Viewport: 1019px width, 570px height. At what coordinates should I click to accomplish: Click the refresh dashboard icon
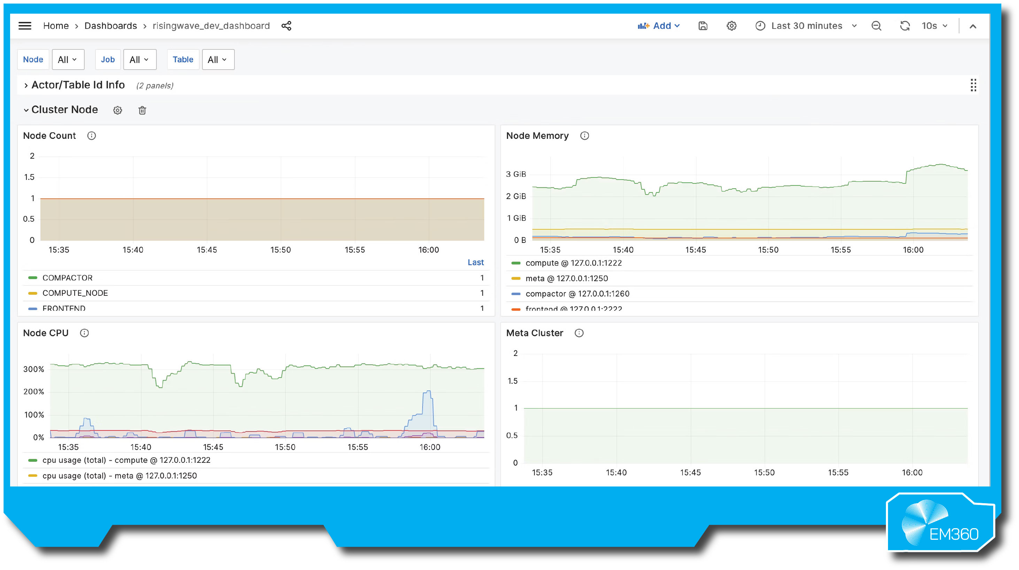905,26
